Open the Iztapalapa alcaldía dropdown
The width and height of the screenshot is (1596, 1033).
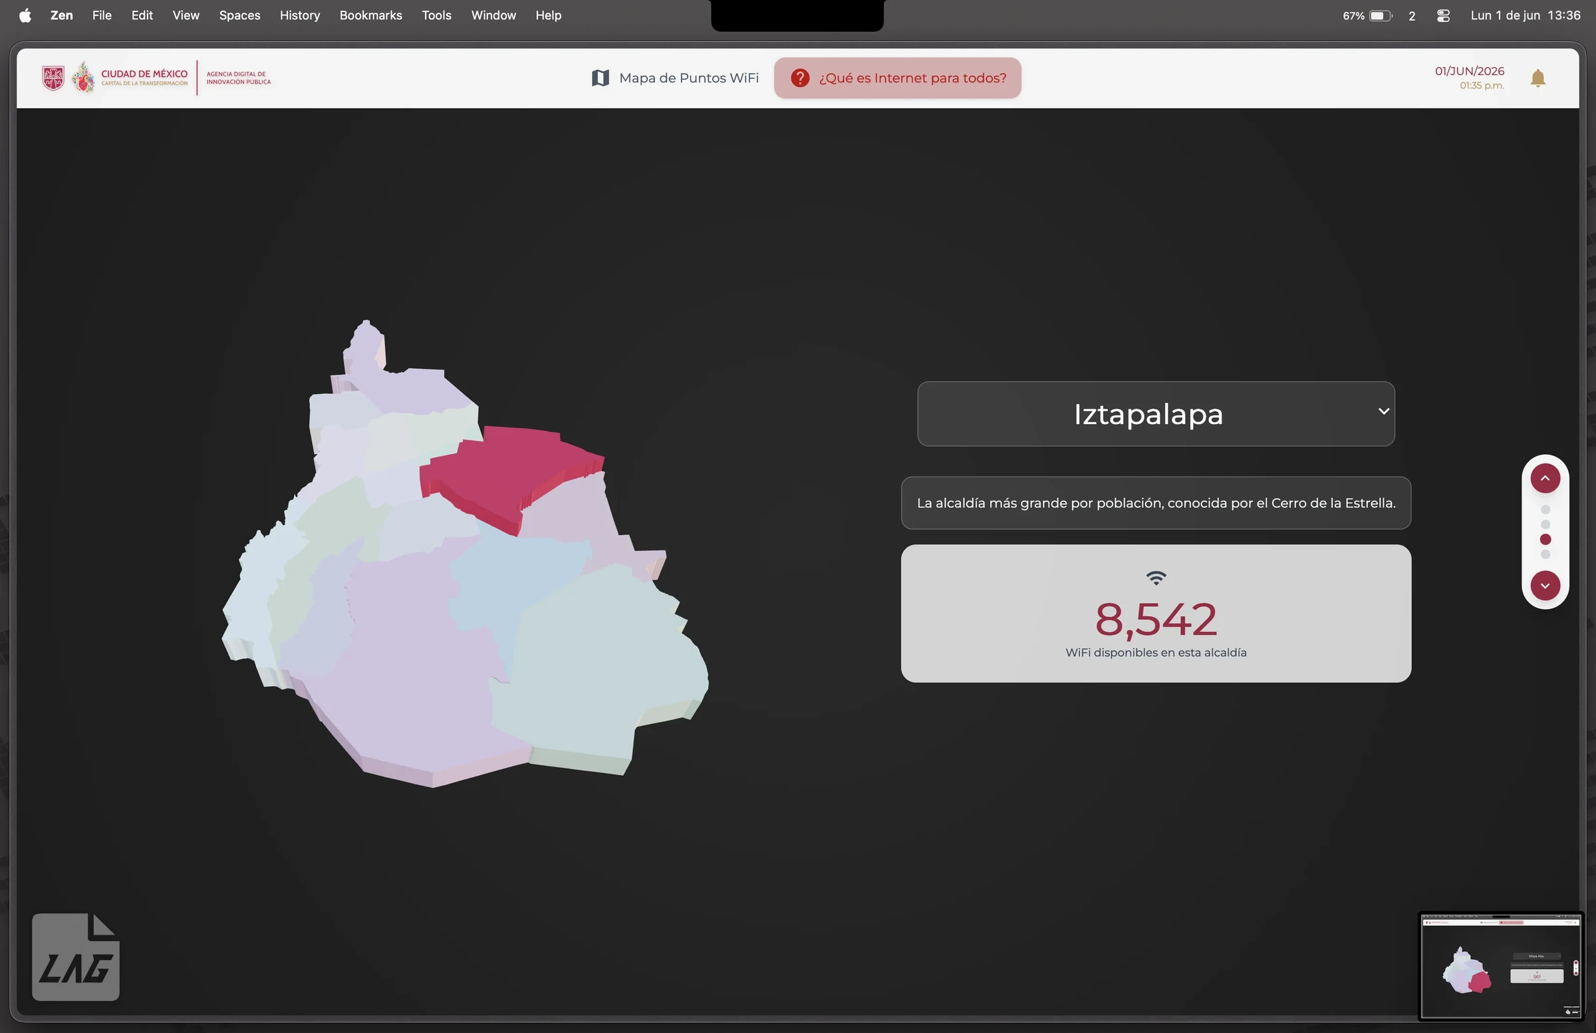1155,413
